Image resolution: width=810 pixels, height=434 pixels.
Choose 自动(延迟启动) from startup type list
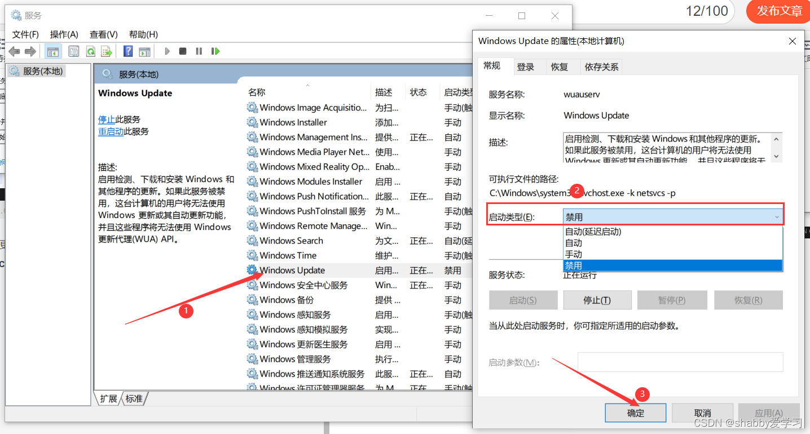click(x=673, y=232)
